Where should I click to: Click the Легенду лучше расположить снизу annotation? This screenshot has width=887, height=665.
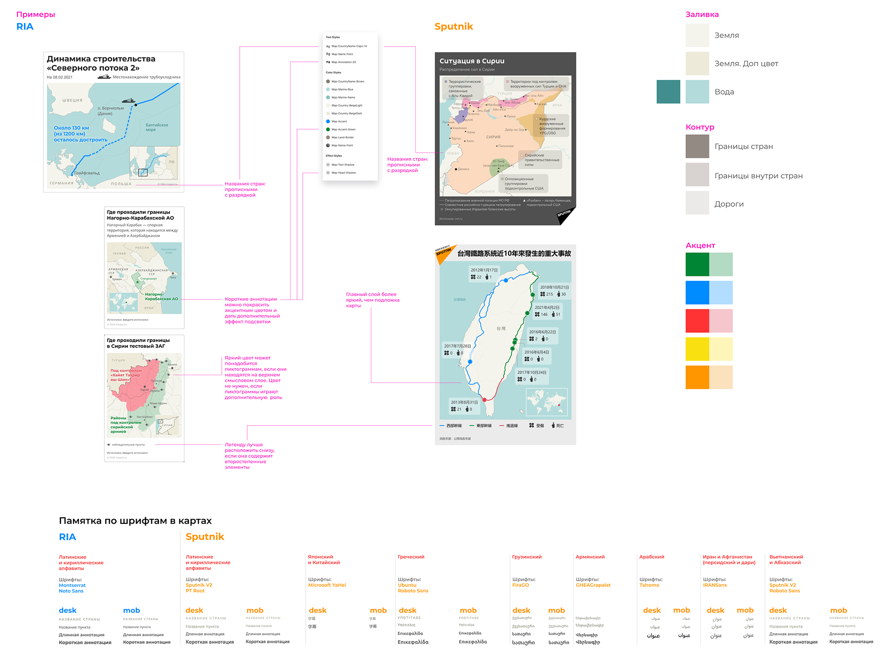[x=249, y=456]
